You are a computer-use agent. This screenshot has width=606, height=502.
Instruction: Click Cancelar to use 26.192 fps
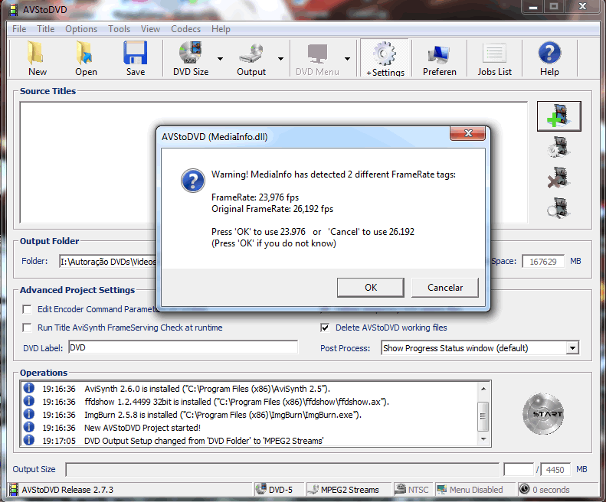tap(445, 287)
